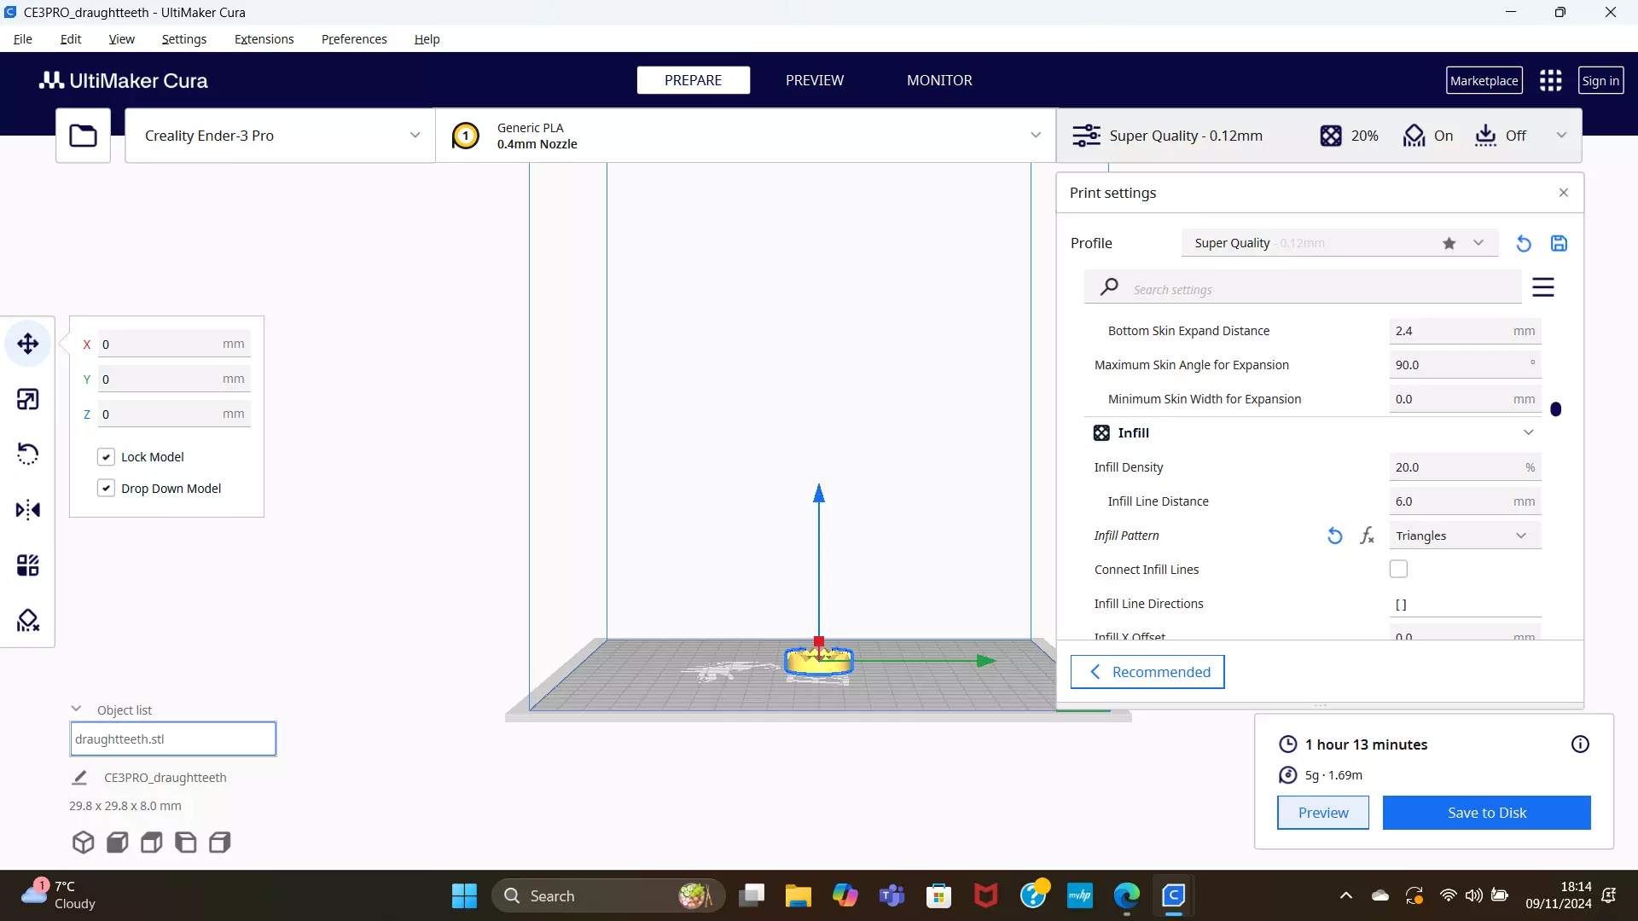Image resolution: width=1638 pixels, height=921 pixels.
Task: Collapse the Infill settings section
Action: click(x=1528, y=432)
